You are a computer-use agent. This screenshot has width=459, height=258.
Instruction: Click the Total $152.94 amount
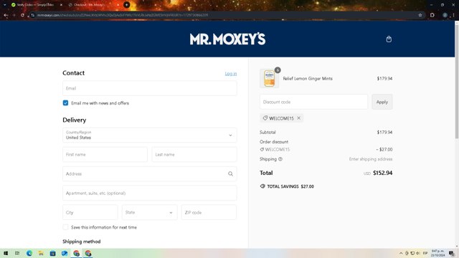click(x=382, y=173)
